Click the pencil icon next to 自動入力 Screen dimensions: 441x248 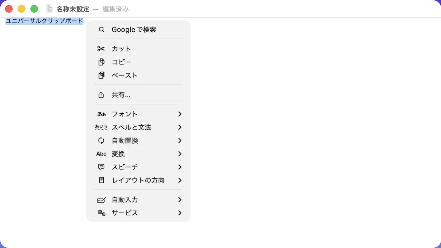click(101, 200)
